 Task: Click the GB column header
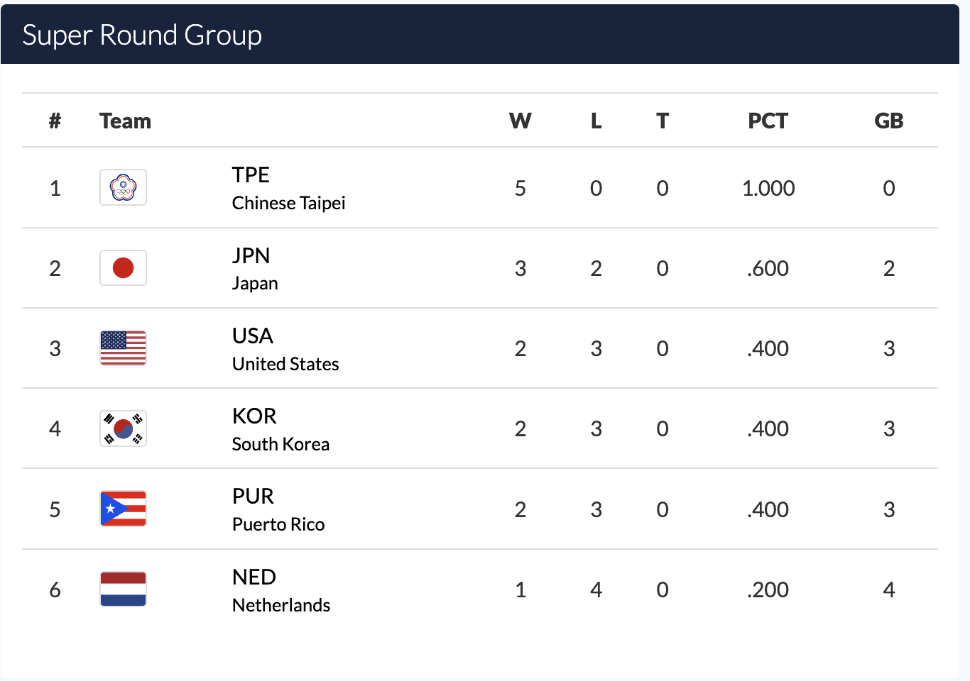[888, 121]
